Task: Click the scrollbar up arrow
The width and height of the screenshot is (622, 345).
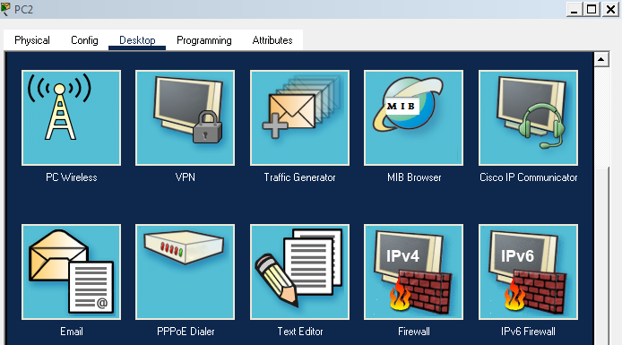Action: coord(601,59)
